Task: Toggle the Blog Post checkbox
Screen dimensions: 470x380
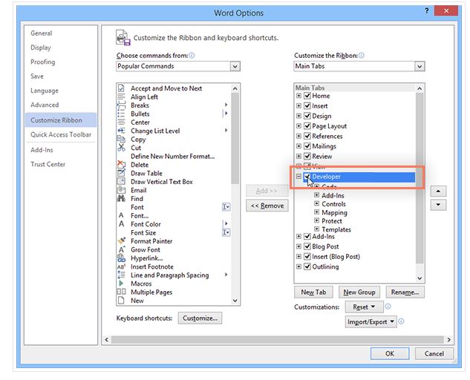Action: tap(307, 246)
